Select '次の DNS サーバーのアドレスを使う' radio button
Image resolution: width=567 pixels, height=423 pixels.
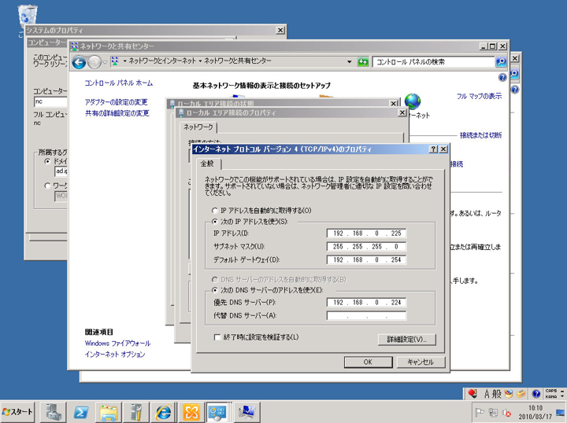pos(215,290)
